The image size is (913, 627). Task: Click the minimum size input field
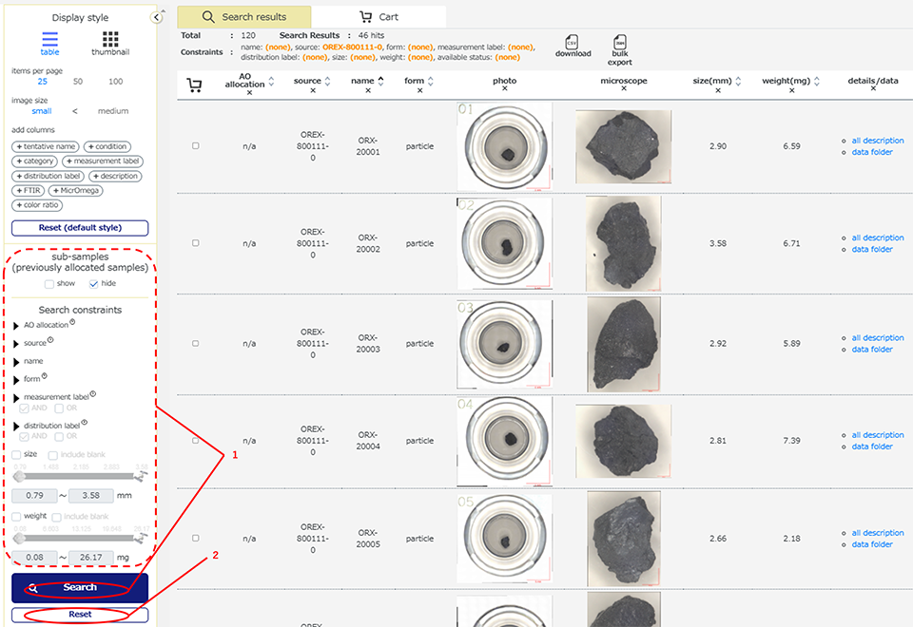pyautogui.click(x=34, y=495)
